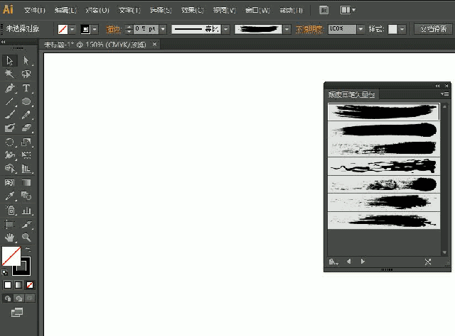The height and width of the screenshot is (336, 455).
Task: Activate the Pen tool
Action: [x=10, y=89]
